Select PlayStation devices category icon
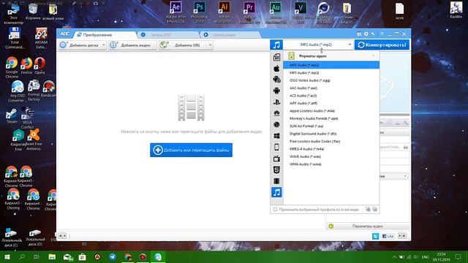Viewport: 468px width, 263px height. (x=276, y=102)
